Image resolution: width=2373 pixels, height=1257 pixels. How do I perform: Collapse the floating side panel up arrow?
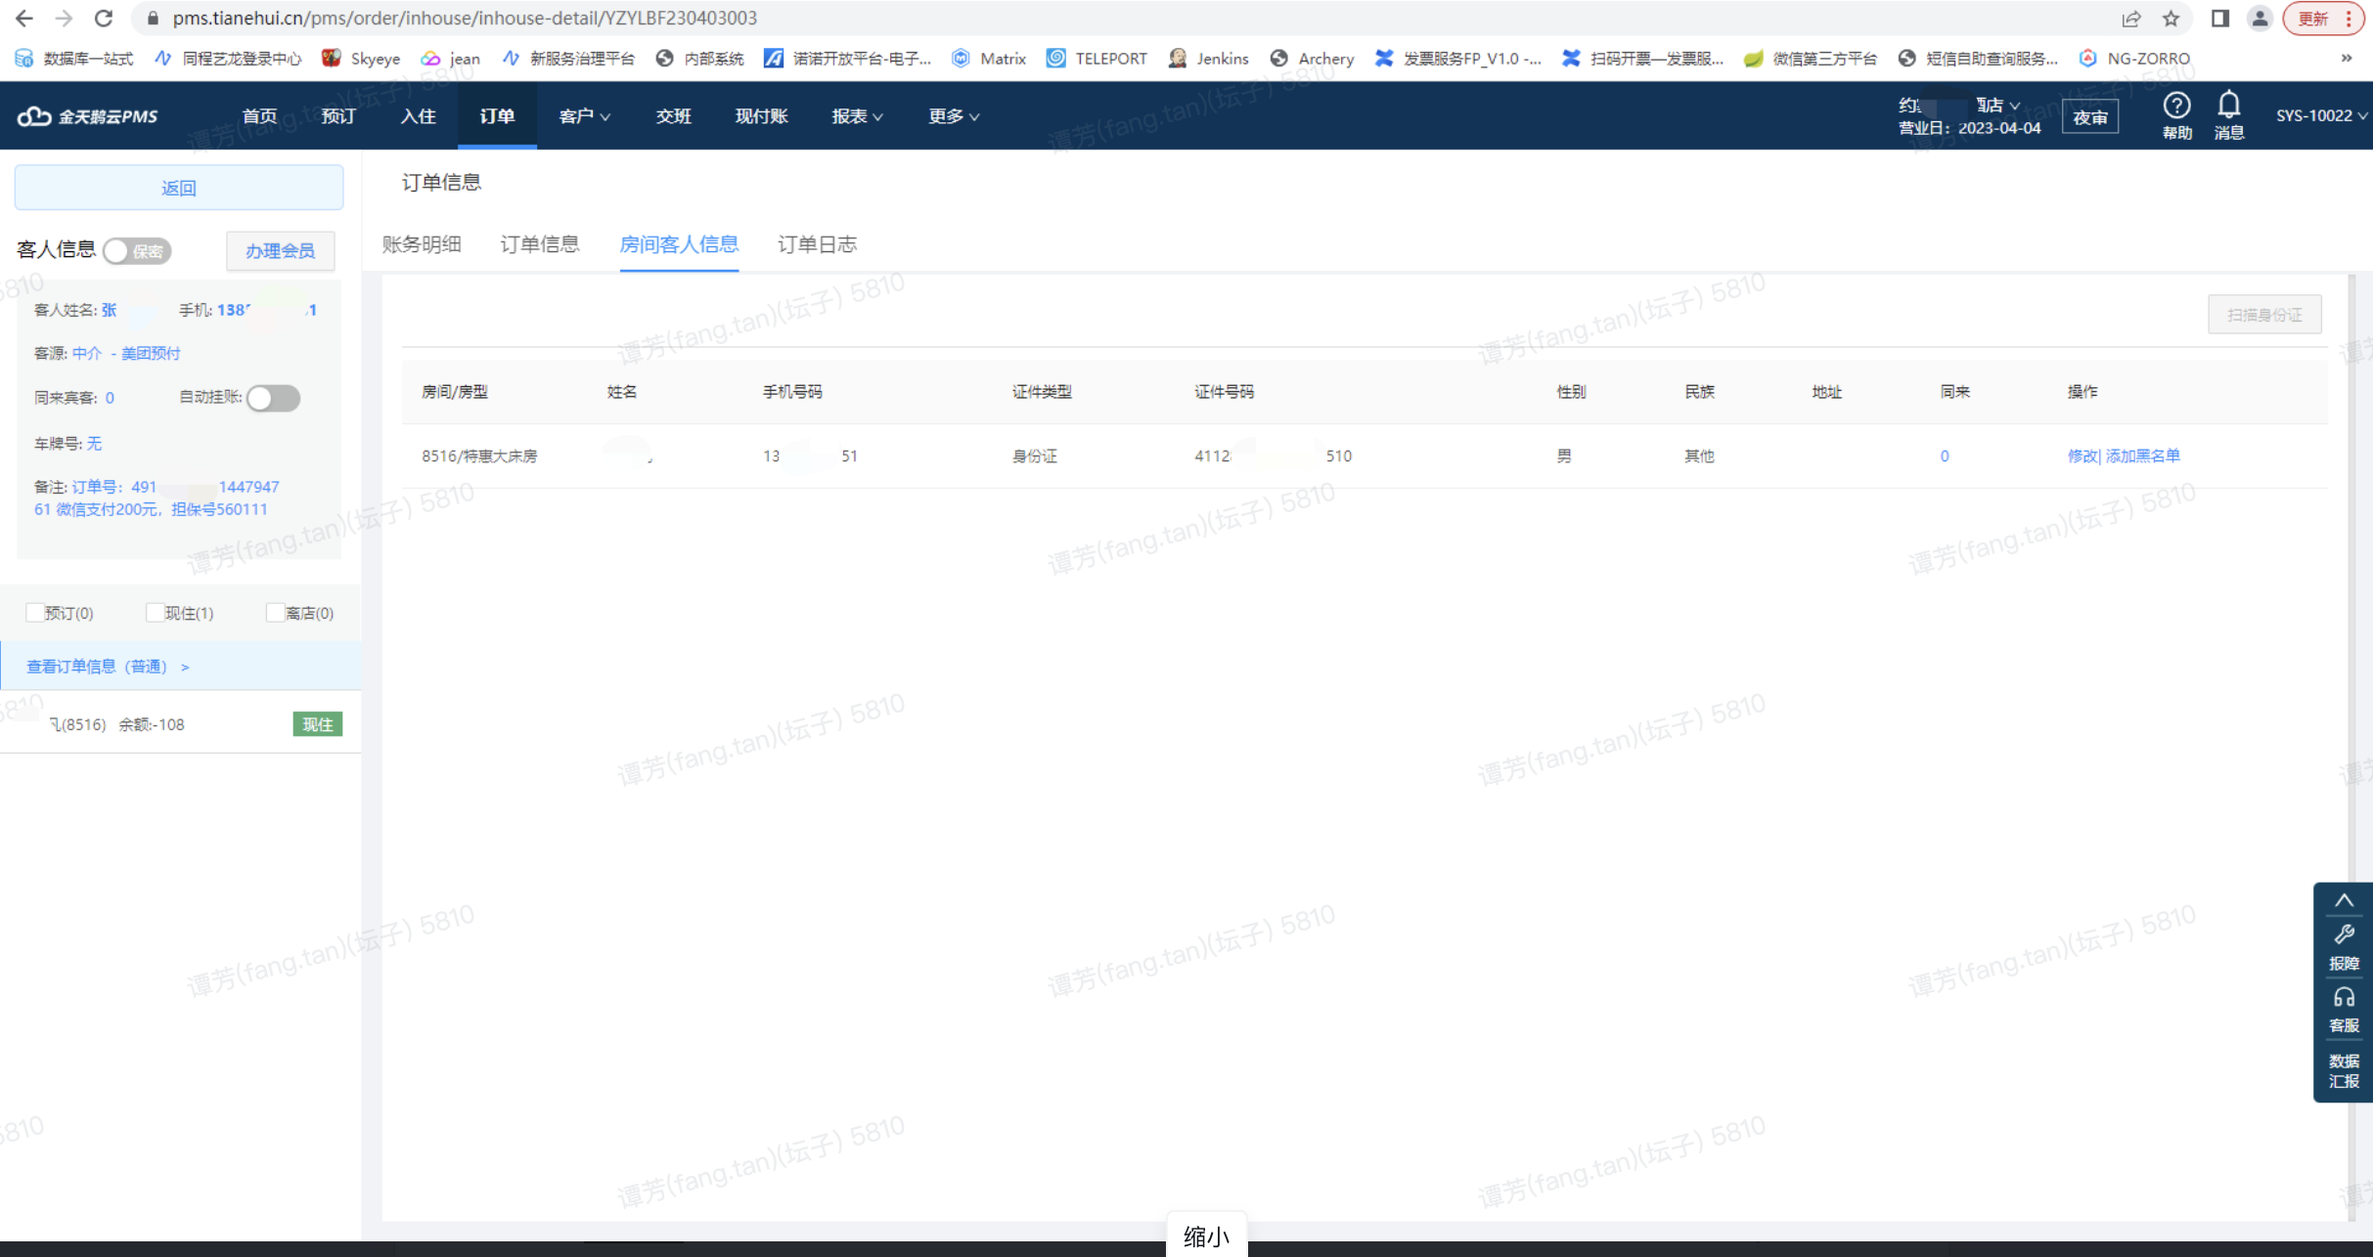tap(2344, 900)
